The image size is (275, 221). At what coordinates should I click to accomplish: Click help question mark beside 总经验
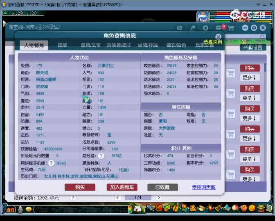(101, 156)
